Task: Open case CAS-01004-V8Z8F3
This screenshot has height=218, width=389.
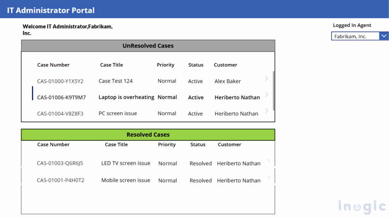Action: 60,113
